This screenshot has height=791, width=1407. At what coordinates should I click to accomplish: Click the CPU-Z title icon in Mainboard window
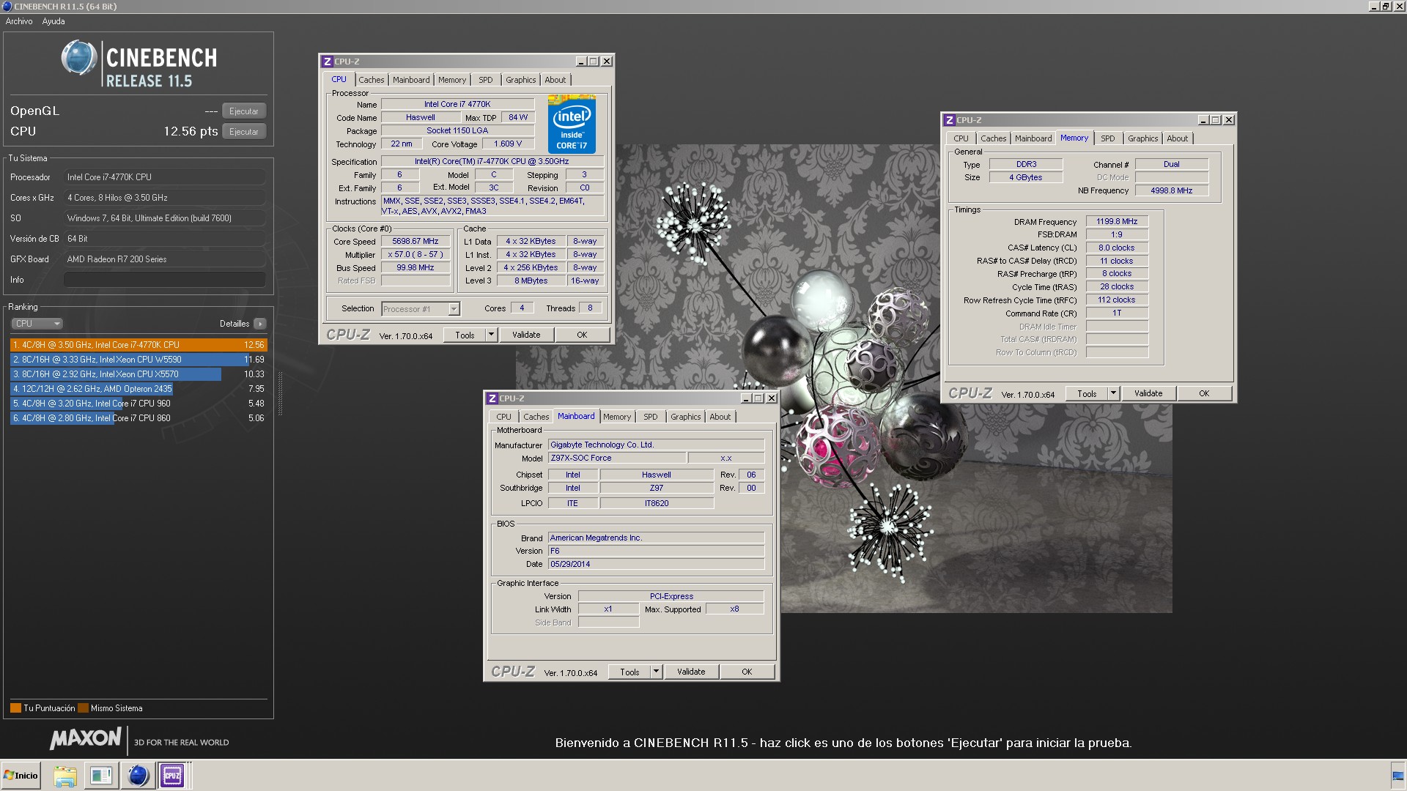point(492,398)
